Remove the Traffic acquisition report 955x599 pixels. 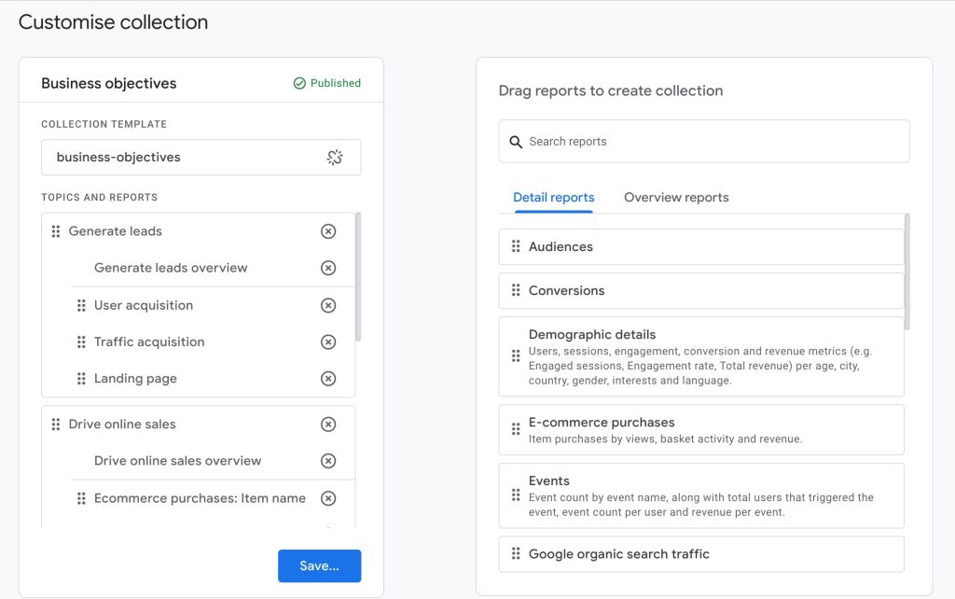tap(328, 341)
